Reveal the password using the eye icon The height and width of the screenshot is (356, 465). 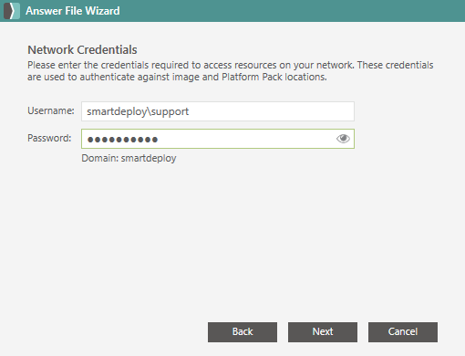coord(343,139)
